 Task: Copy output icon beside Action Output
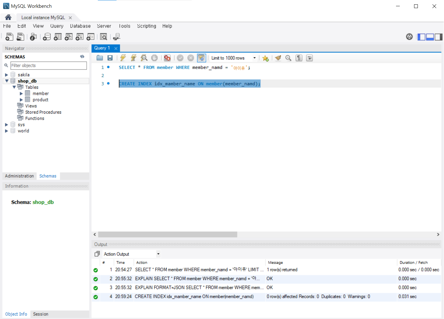(x=97, y=254)
